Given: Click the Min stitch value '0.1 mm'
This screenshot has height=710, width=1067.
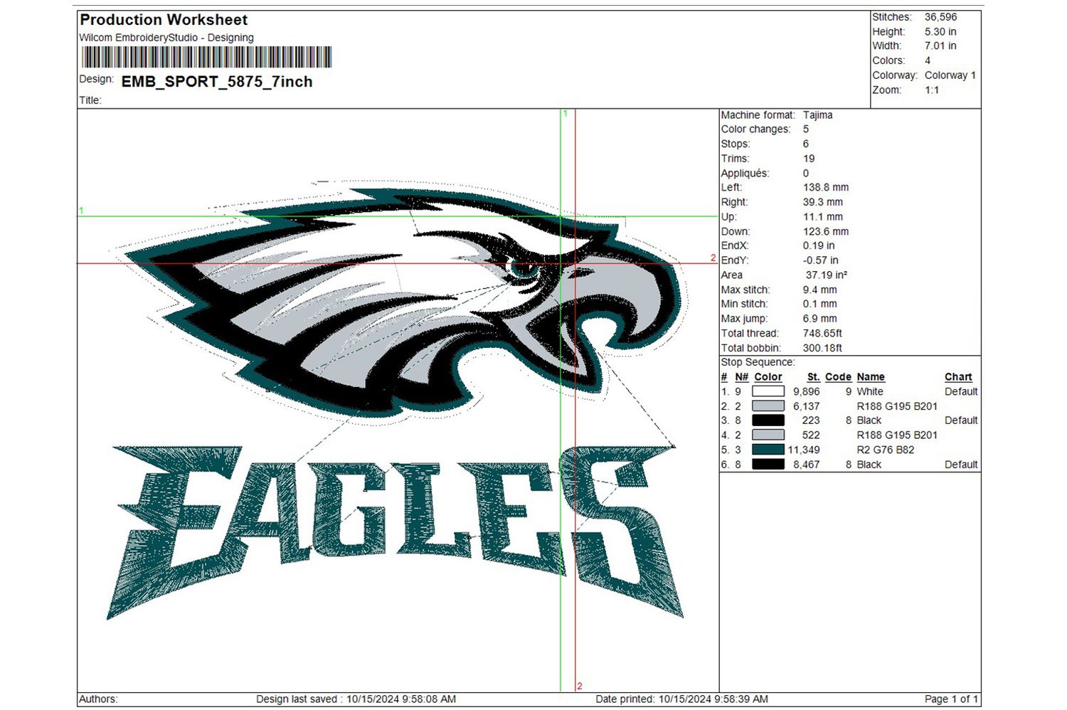Looking at the screenshot, I should click(x=820, y=304).
